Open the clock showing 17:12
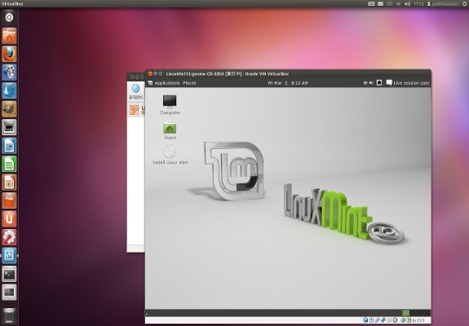The image size is (469, 326). click(x=418, y=3)
